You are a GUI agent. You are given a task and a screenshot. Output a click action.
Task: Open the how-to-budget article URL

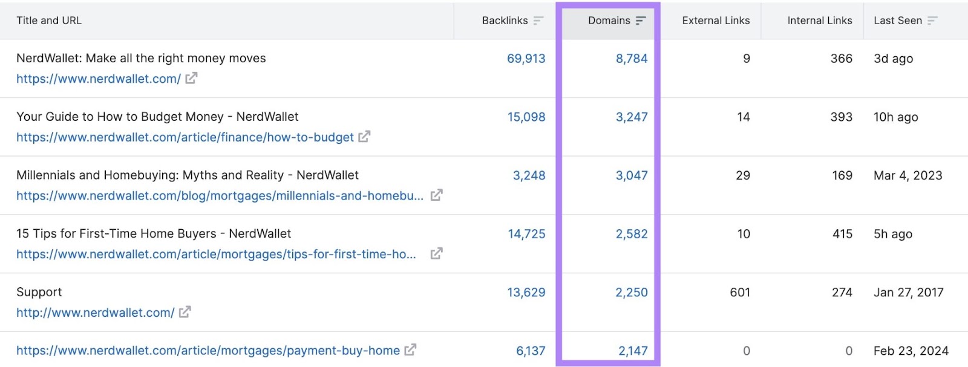point(185,137)
